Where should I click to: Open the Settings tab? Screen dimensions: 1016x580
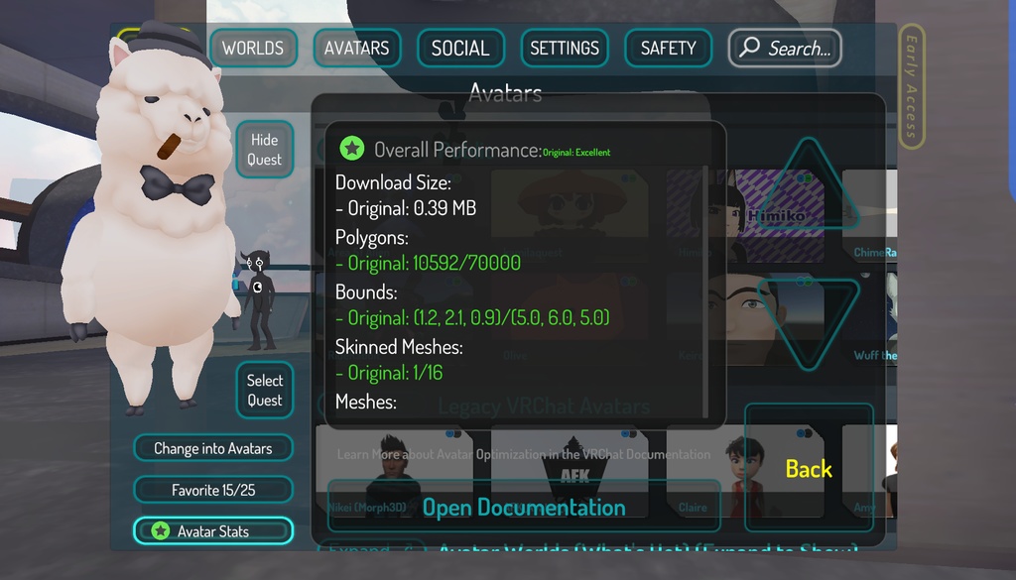(565, 48)
